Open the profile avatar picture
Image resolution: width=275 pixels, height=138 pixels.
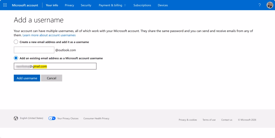coord(270,5)
